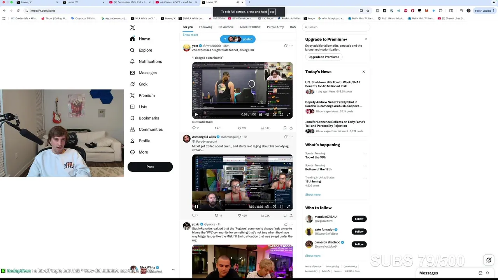Image resolution: width=498 pixels, height=280 pixels.
Task: Switch to the Purple Army tab
Action: coord(275,27)
